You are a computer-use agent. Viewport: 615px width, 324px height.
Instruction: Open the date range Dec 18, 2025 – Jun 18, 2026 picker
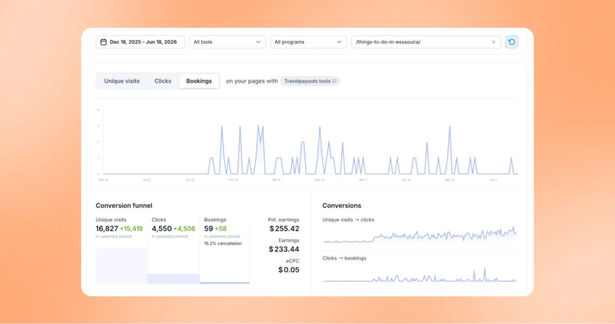tap(140, 42)
